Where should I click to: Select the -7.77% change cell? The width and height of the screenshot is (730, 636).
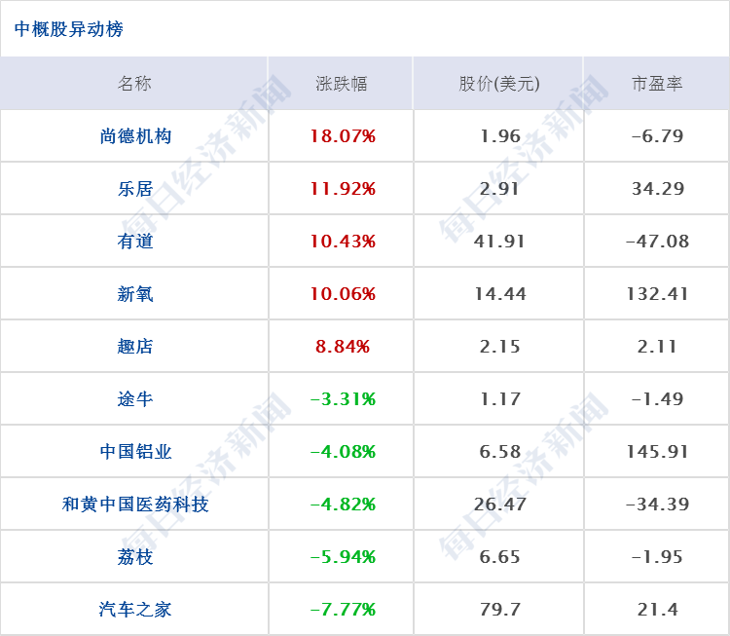(343, 610)
